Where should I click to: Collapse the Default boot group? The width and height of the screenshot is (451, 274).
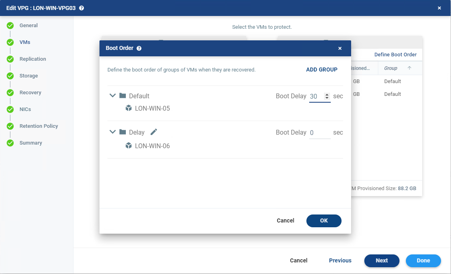113,96
